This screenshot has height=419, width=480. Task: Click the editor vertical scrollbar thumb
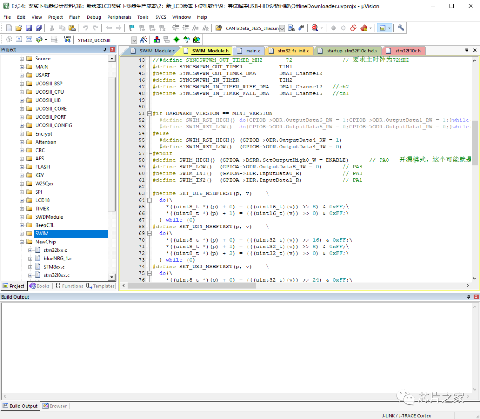pyautogui.click(x=475, y=143)
